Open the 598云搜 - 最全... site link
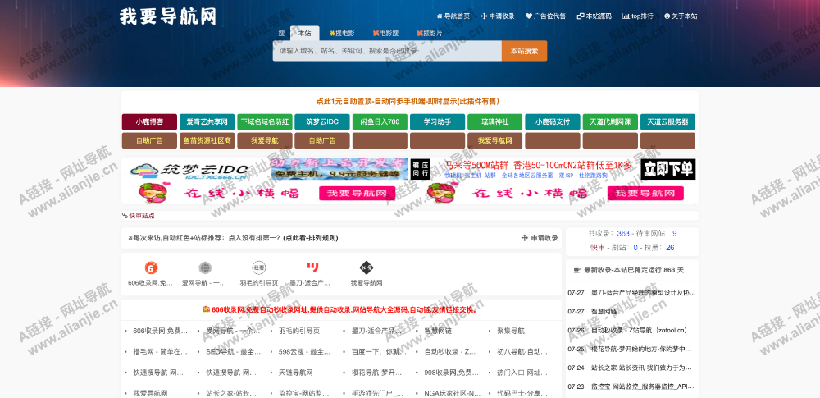 [304, 351]
